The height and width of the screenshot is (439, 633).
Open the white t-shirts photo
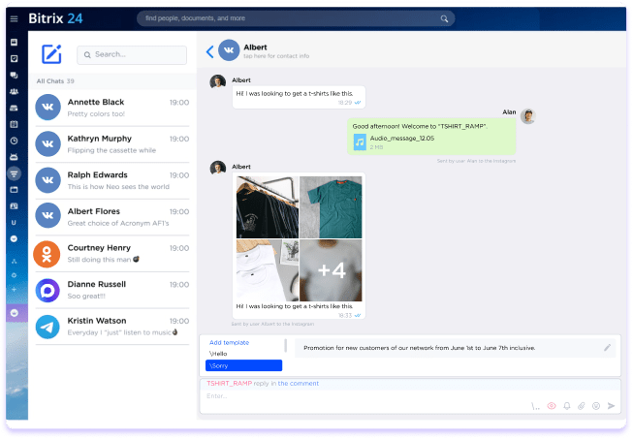[268, 270]
